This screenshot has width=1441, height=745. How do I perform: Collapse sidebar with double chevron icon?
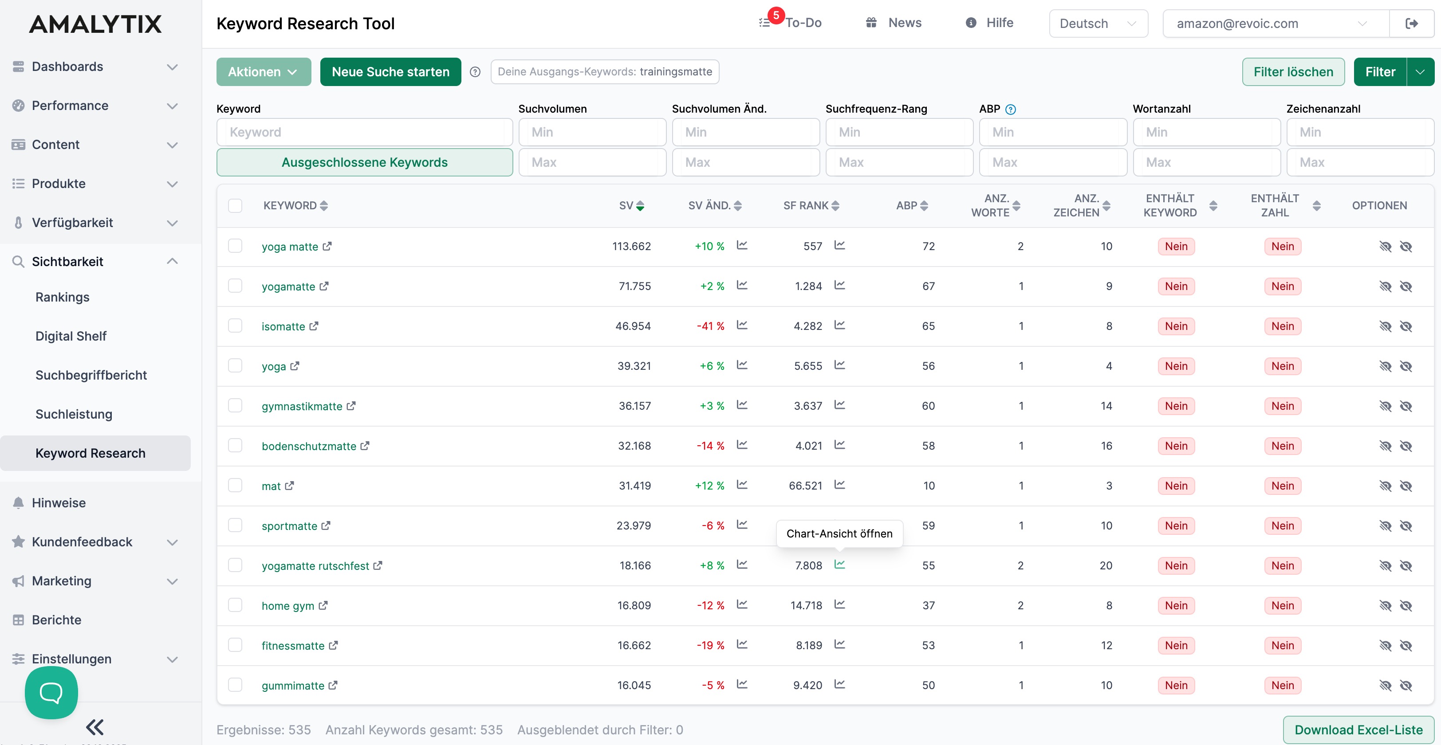point(94,726)
